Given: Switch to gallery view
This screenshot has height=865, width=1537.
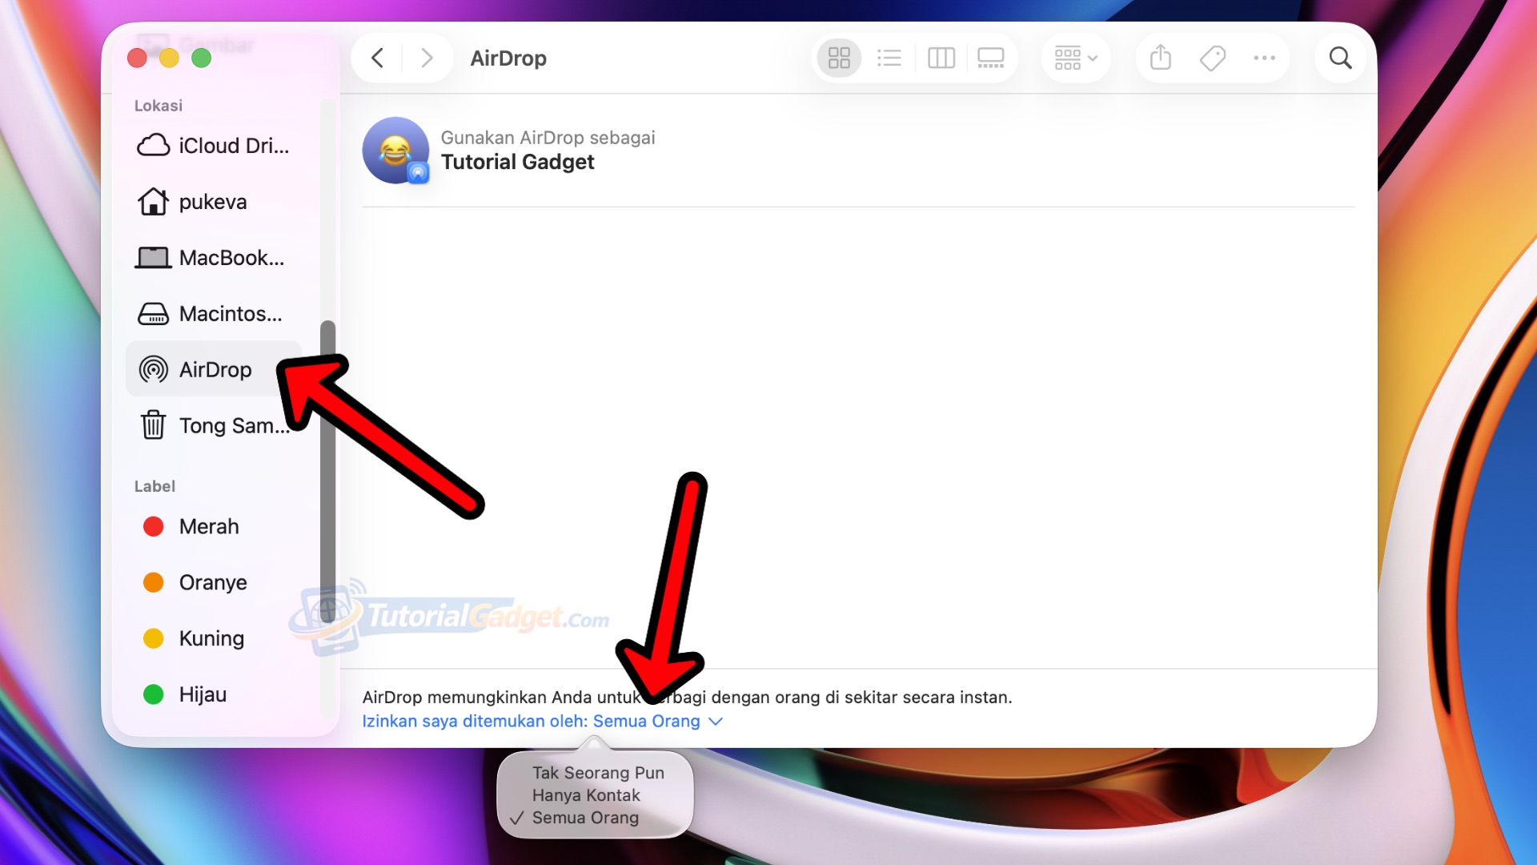Looking at the screenshot, I should [x=990, y=58].
